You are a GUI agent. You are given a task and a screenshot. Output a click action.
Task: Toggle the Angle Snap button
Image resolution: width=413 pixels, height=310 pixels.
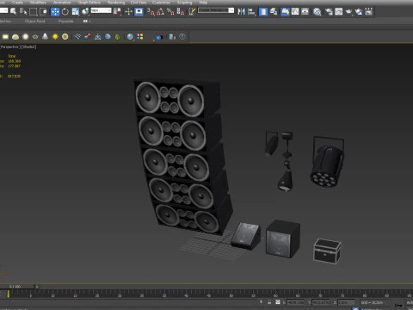pyautogui.click(x=161, y=11)
